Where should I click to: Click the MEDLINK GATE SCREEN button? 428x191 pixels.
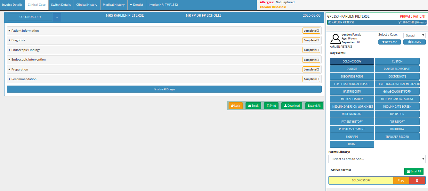click(397, 106)
